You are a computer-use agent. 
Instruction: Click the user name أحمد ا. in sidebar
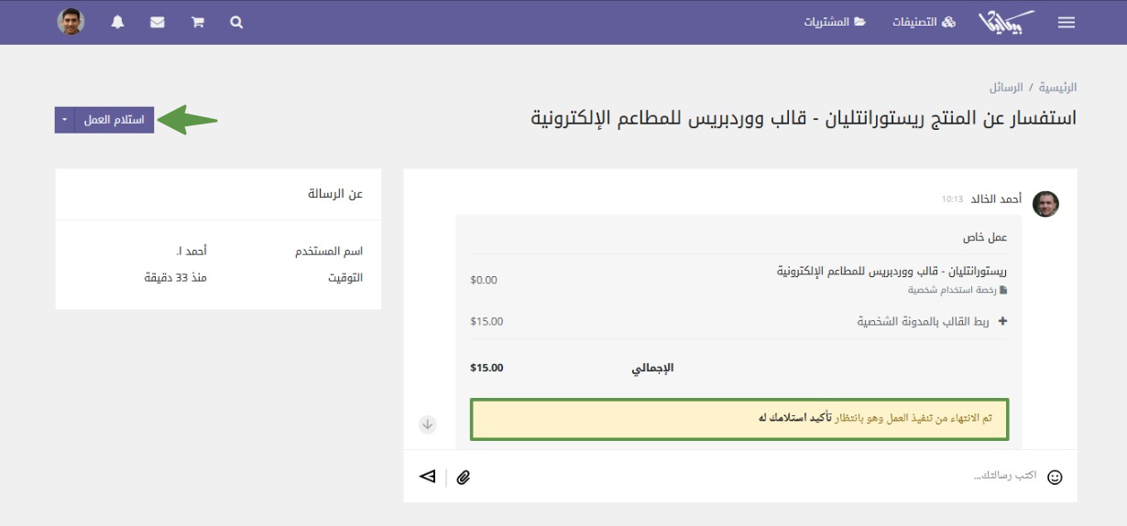[x=191, y=251]
